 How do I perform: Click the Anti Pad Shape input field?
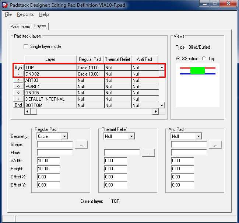[x=189, y=144]
